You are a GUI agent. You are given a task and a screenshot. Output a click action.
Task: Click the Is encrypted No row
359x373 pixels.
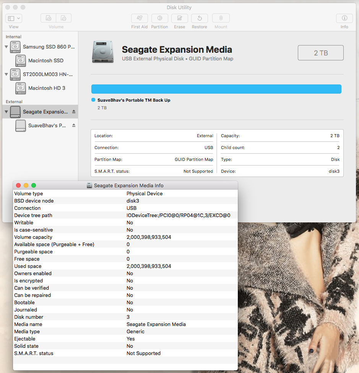coord(125,281)
